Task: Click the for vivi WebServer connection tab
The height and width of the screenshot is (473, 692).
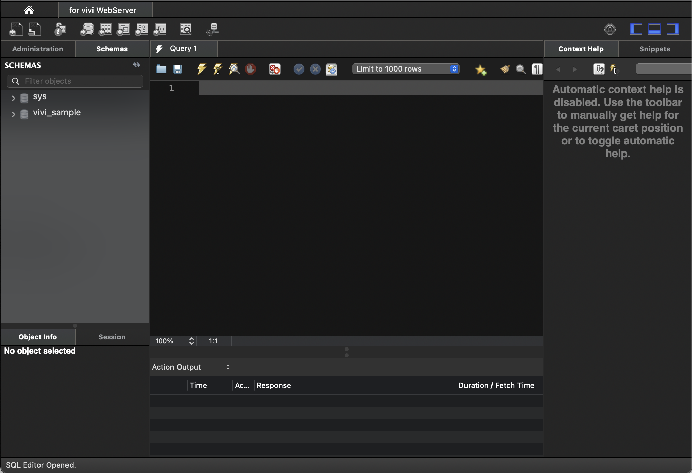Action: point(103,10)
